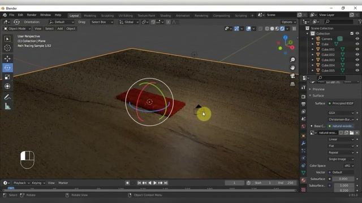Hide Cube.002 in outliner
The height and width of the screenshot is (203, 362).
point(357,55)
